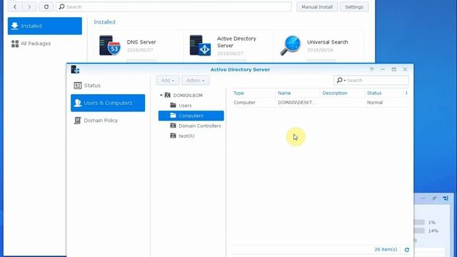Click the Active Directory Server package icon

click(200, 46)
